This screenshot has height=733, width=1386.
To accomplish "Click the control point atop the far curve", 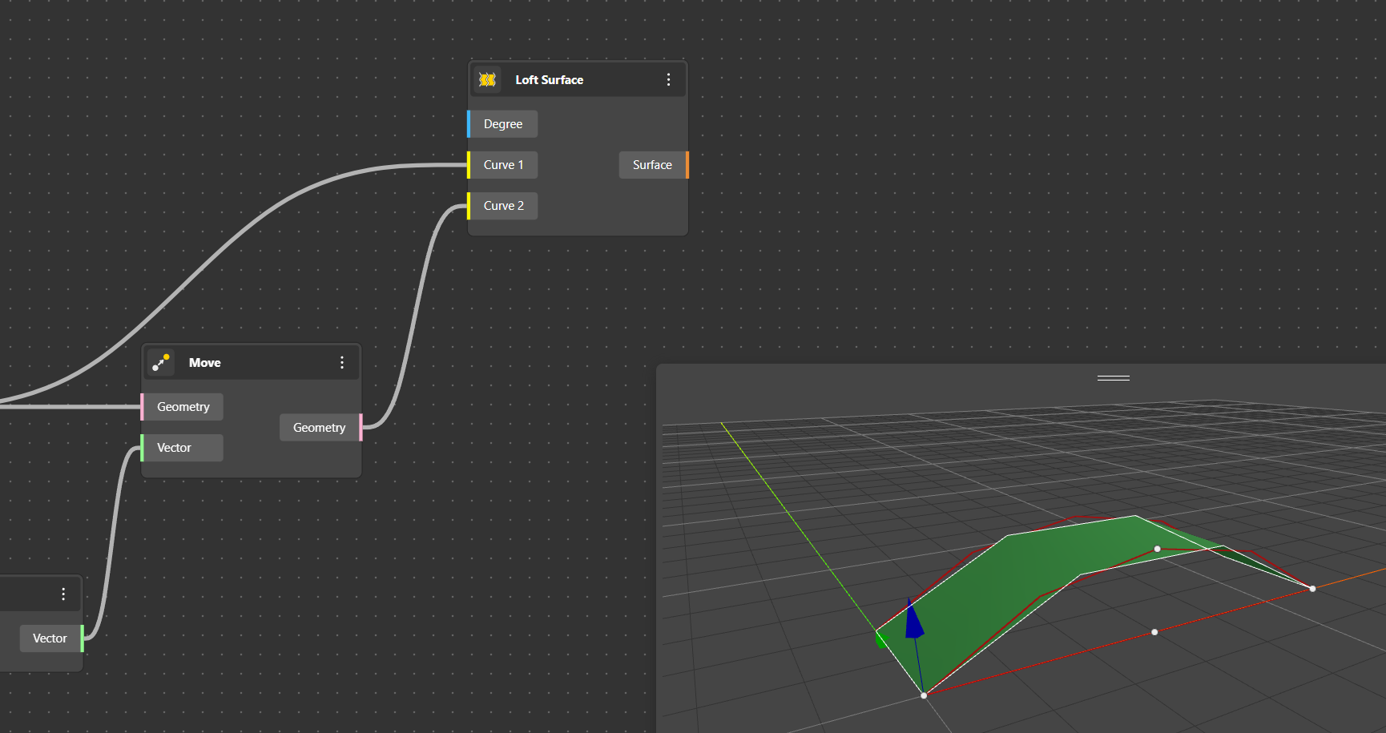I will [1157, 549].
